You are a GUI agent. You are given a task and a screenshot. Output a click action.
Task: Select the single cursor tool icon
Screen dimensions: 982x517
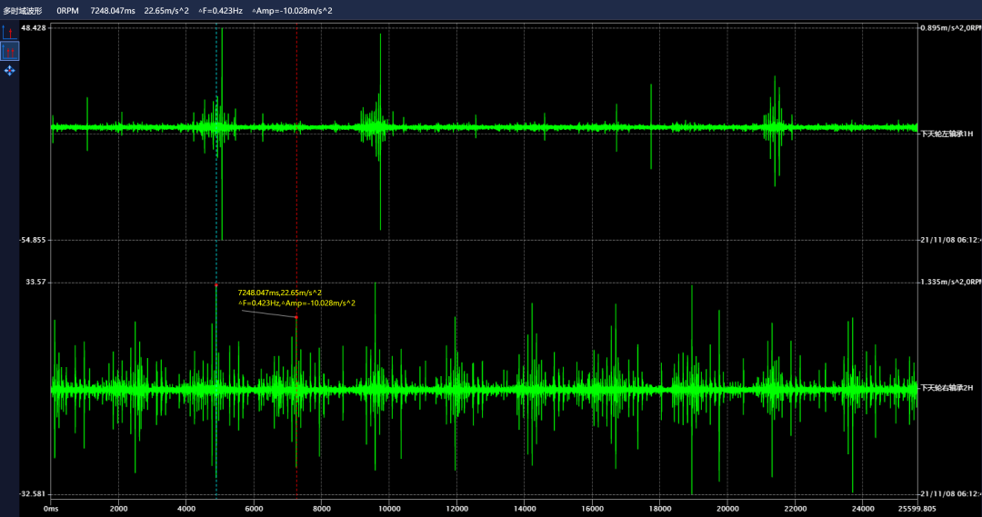click(9, 33)
